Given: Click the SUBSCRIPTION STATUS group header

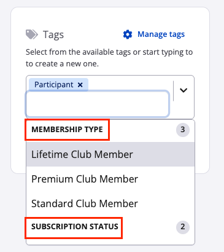Looking at the screenshot, I should coord(75,227).
